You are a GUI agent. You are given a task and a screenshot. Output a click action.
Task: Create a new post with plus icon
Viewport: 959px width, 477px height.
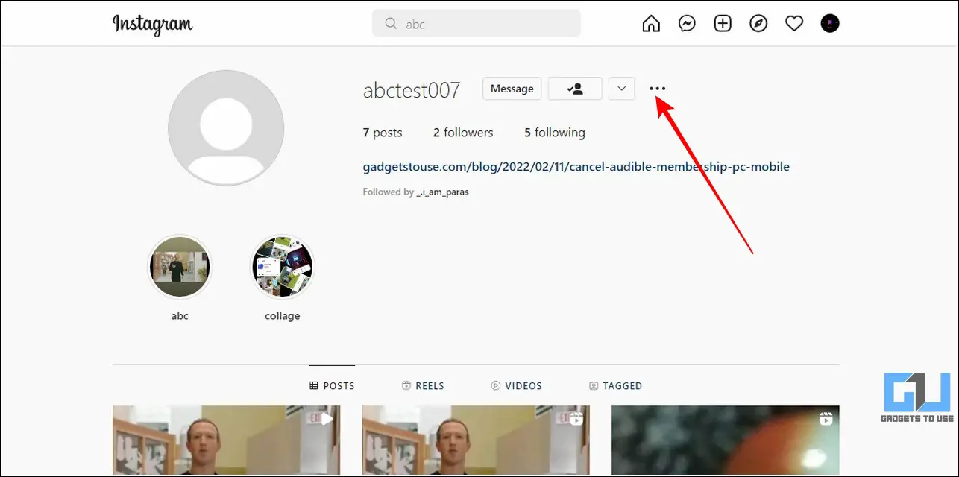723,24
